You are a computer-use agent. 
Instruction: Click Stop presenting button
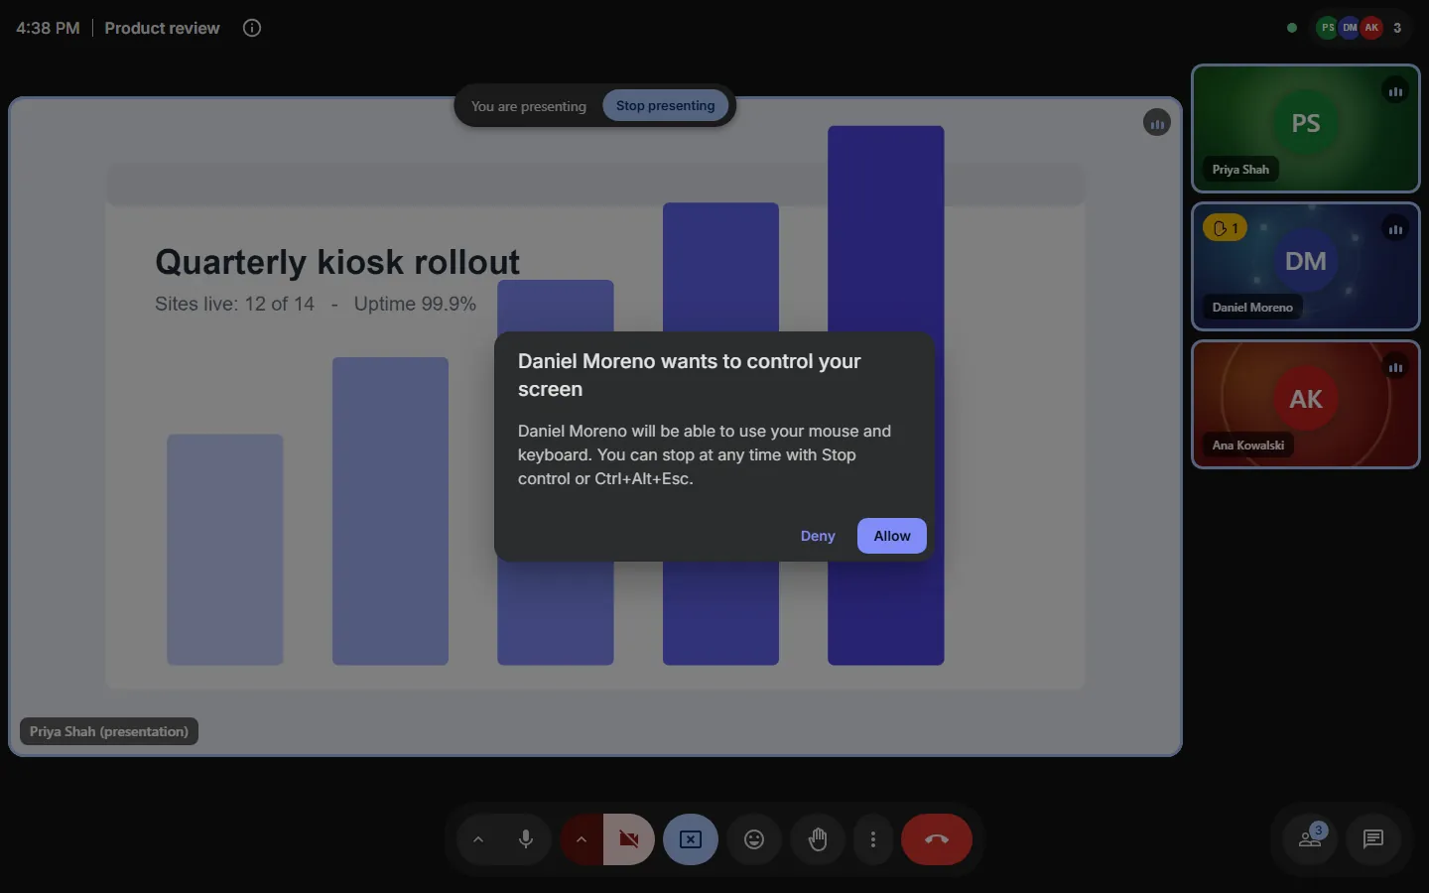click(665, 106)
